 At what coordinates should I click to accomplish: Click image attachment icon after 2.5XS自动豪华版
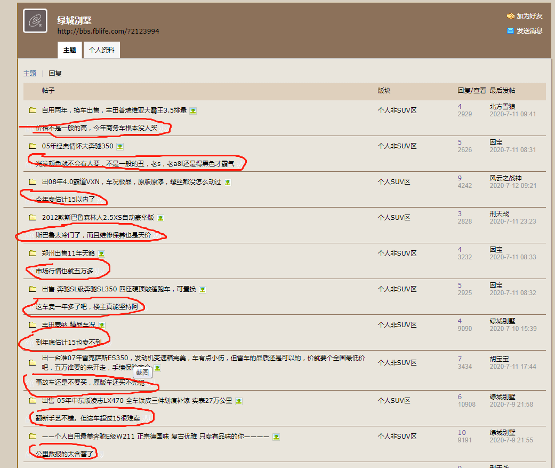[160, 218]
